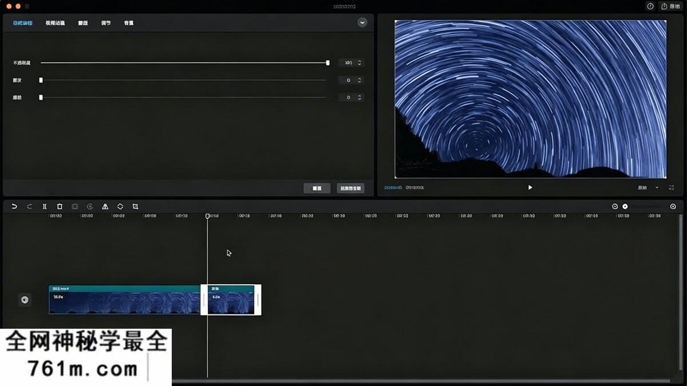Click the star trail preview image
687x386 pixels.
point(531,99)
